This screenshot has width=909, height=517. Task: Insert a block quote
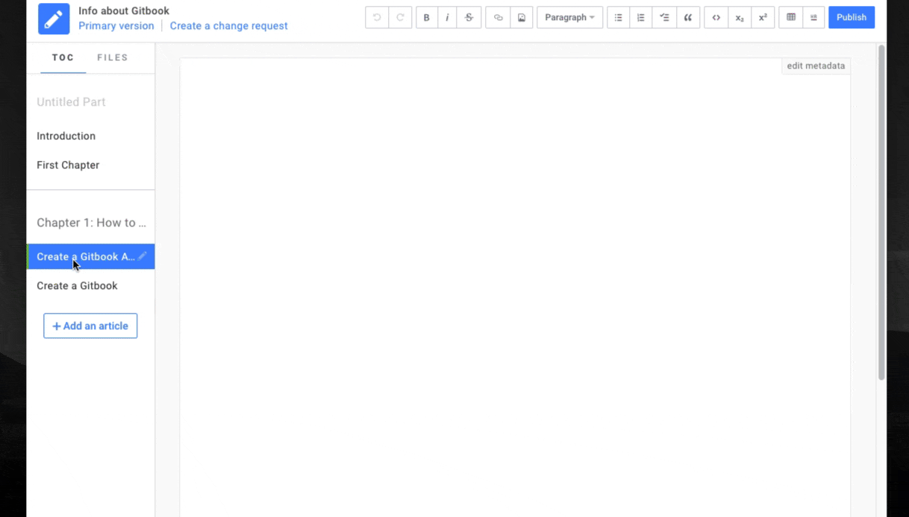point(688,17)
